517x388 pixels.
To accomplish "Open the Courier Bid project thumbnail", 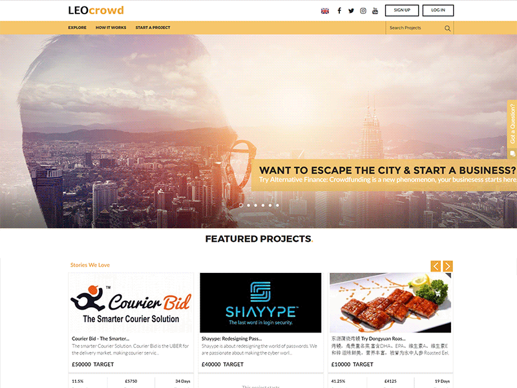I will click(131, 303).
